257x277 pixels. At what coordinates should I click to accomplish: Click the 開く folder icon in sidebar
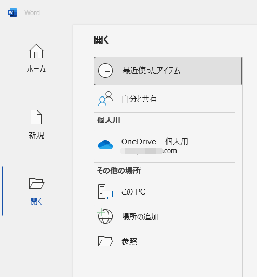(x=36, y=184)
